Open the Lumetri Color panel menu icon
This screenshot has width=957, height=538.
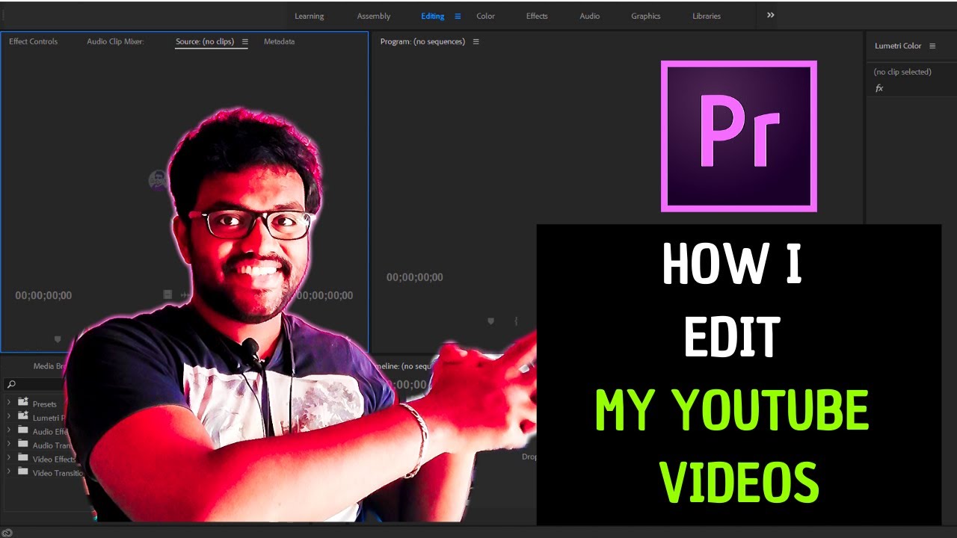pos(932,46)
